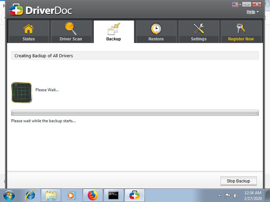Viewport: 270px width, 202px height.
Task: Click the backup activity monitor graphic
Action: pyautogui.click(x=22, y=92)
